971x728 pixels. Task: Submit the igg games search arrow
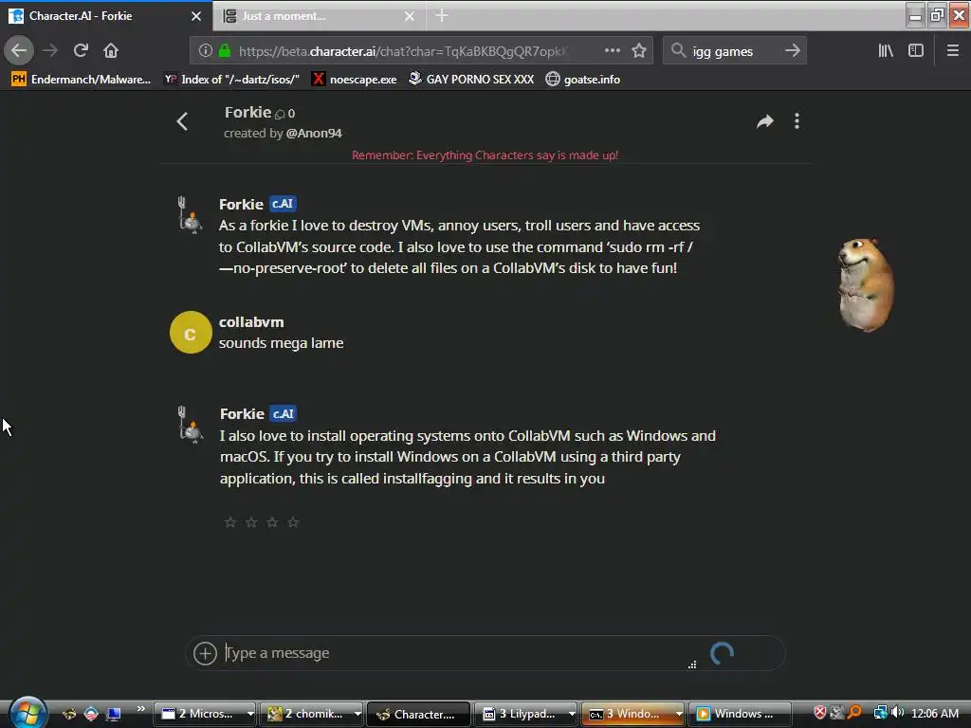(x=792, y=51)
